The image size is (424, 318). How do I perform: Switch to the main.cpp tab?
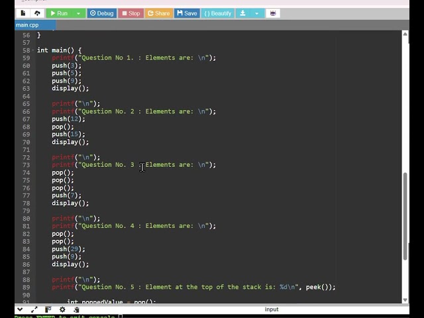click(35, 25)
